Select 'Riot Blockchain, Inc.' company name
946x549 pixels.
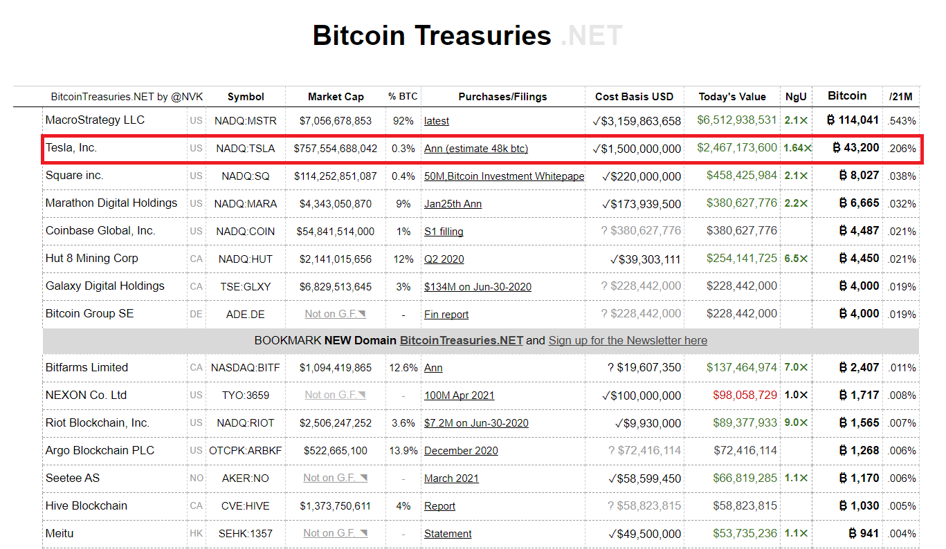coord(98,423)
